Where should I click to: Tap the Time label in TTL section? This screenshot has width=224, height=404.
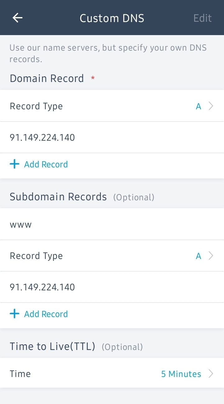coord(20,374)
